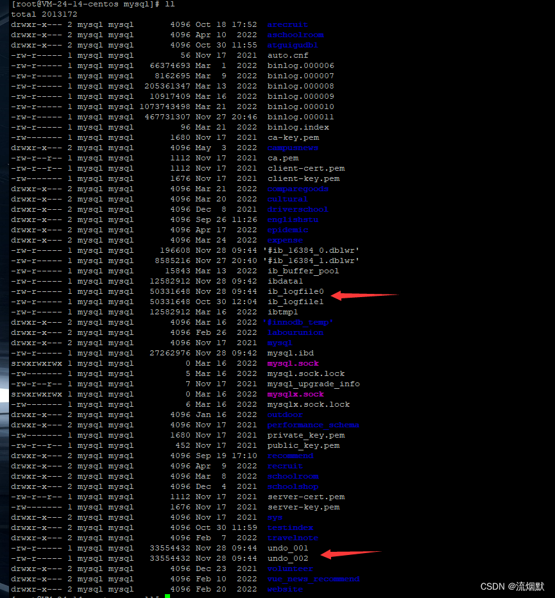Screen dimensions: 555x598
Task: Select the mysql.sock socket name
Action: pos(293,364)
